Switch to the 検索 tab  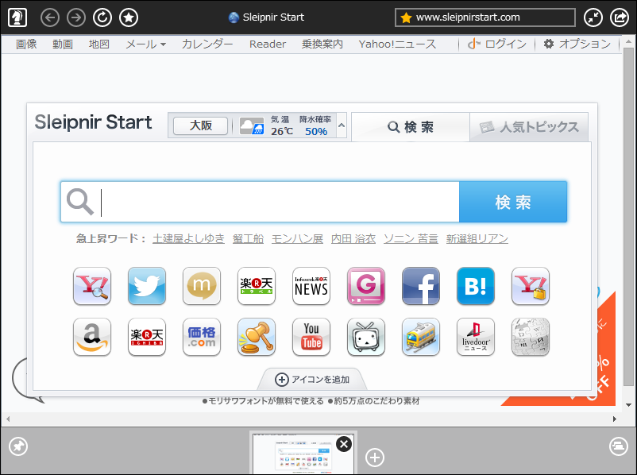(x=411, y=127)
